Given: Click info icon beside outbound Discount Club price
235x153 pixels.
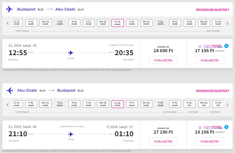Looking at the screenshot, I should point(200,46).
